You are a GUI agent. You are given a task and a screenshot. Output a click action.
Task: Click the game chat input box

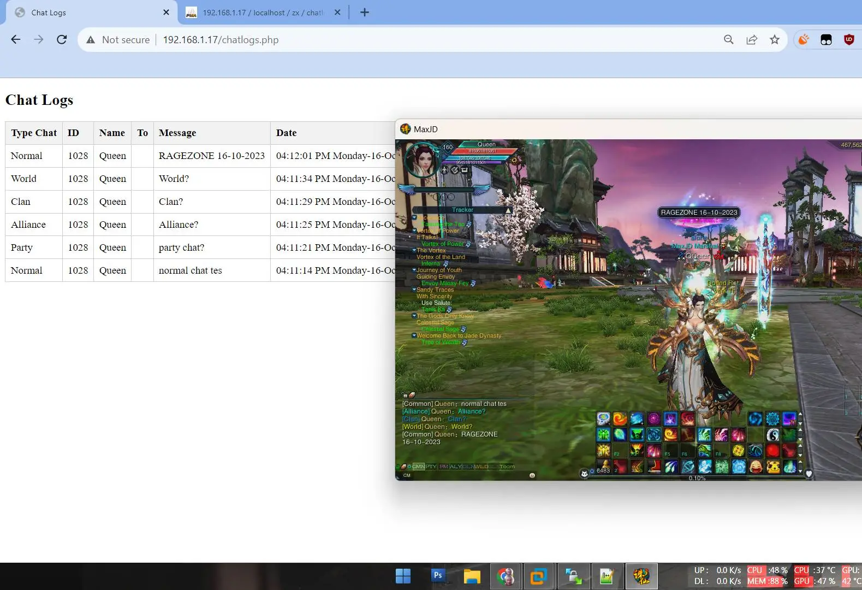point(469,475)
